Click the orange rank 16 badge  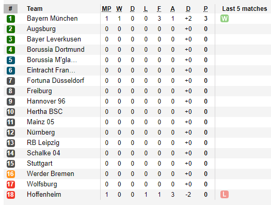coord(11,174)
